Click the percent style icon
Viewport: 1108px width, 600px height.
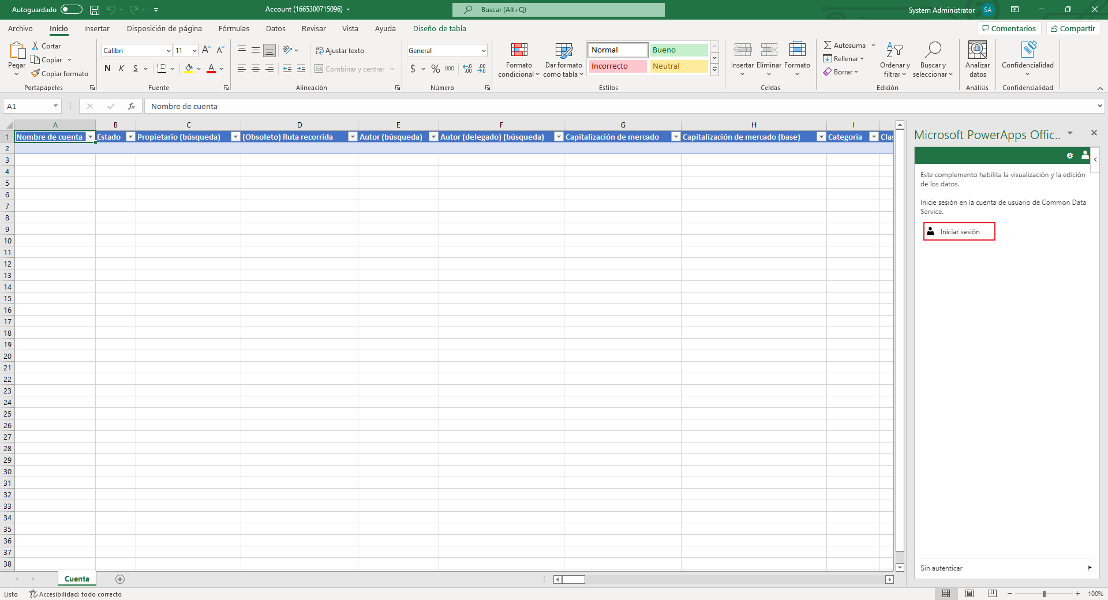436,69
